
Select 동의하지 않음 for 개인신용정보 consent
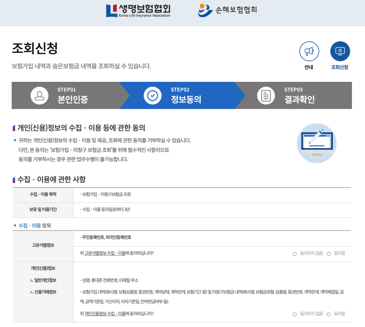pyautogui.click(x=295, y=314)
